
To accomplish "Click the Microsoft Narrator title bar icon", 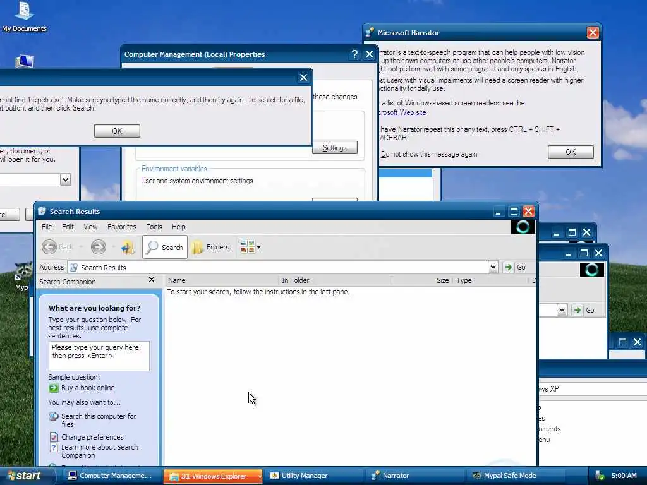I will click(370, 32).
